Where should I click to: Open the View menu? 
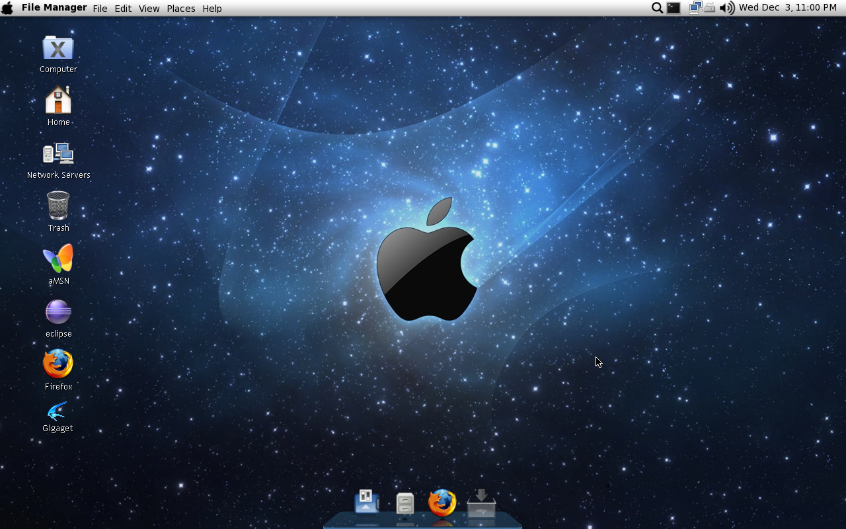coord(149,9)
